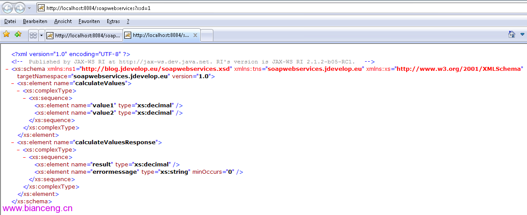
Task: Click the Add to Favorites star-plus icon
Action: (18, 34)
